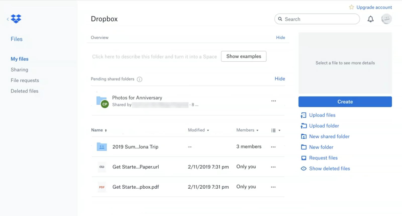Sort files by Name column

click(x=99, y=130)
